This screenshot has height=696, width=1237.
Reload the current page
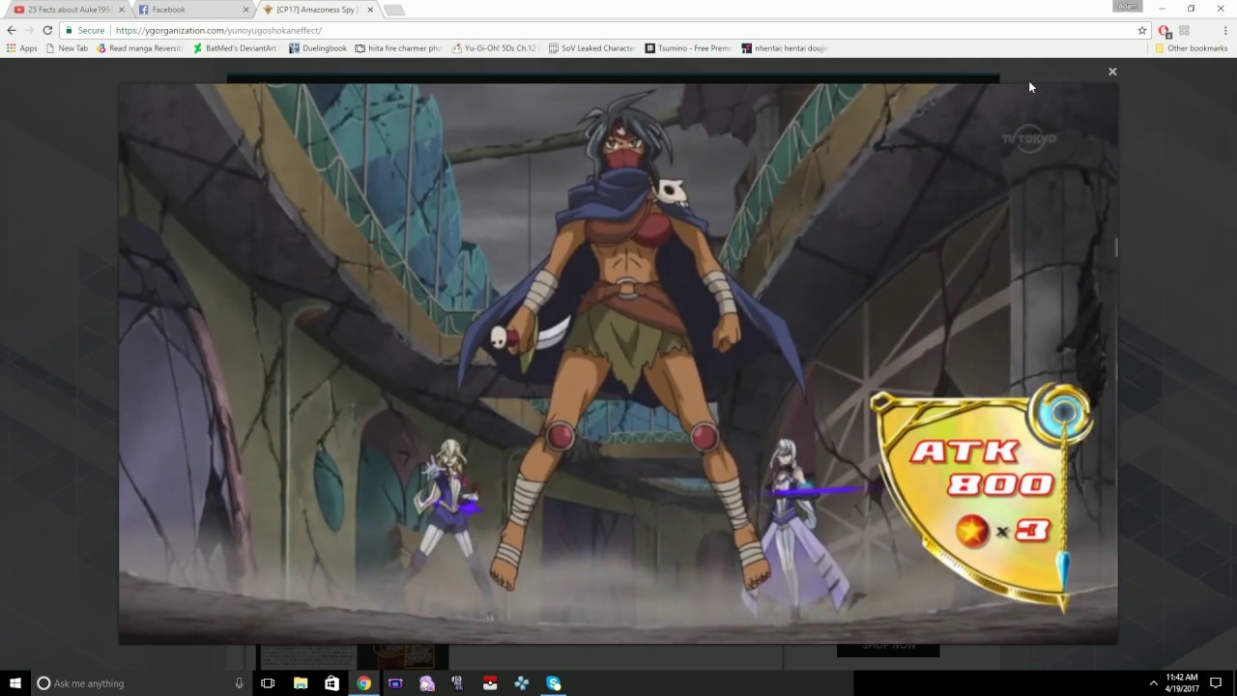coord(47,30)
